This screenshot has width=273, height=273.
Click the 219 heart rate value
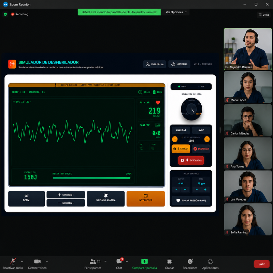(x=155, y=111)
